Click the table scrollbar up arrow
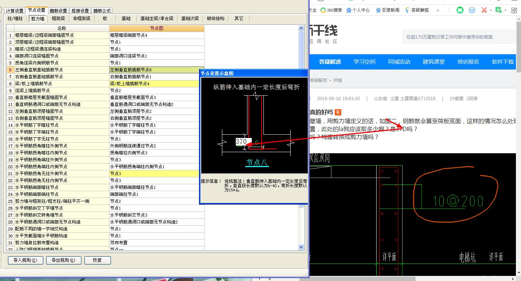Screen dimensions: 521x281 [301, 28]
